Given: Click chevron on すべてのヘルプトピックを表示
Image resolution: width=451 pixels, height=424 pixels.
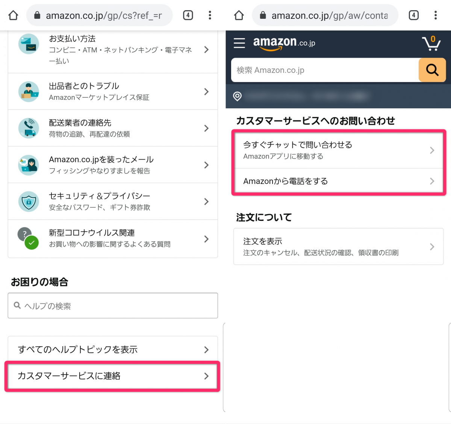Looking at the screenshot, I should click(x=206, y=350).
